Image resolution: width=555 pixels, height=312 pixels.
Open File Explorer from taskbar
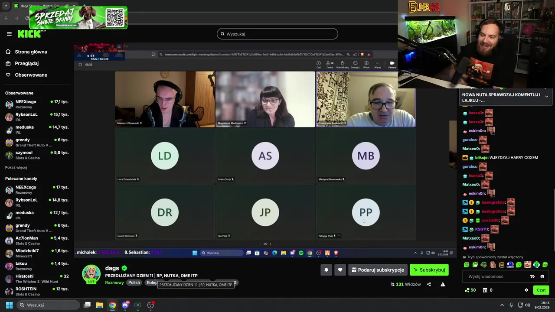(x=100, y=305)
